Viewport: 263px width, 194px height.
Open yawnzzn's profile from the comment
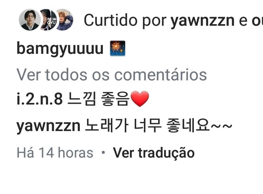(x=48, y=126)
